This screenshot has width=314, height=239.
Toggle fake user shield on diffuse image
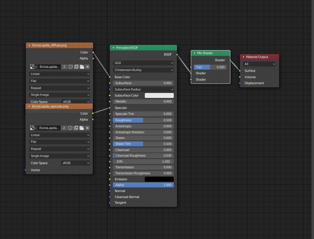(70, 67)
